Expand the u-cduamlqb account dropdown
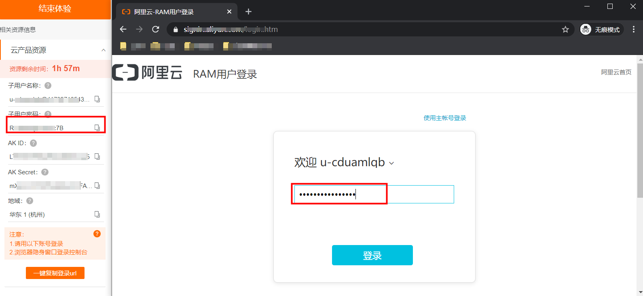Image resolution: width=643 pixels, height=296 pixels. [x=391, y=163]
